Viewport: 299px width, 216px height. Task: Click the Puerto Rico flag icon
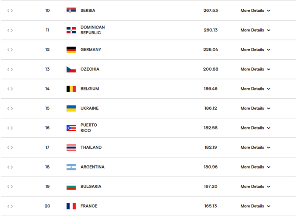[71, 128]
